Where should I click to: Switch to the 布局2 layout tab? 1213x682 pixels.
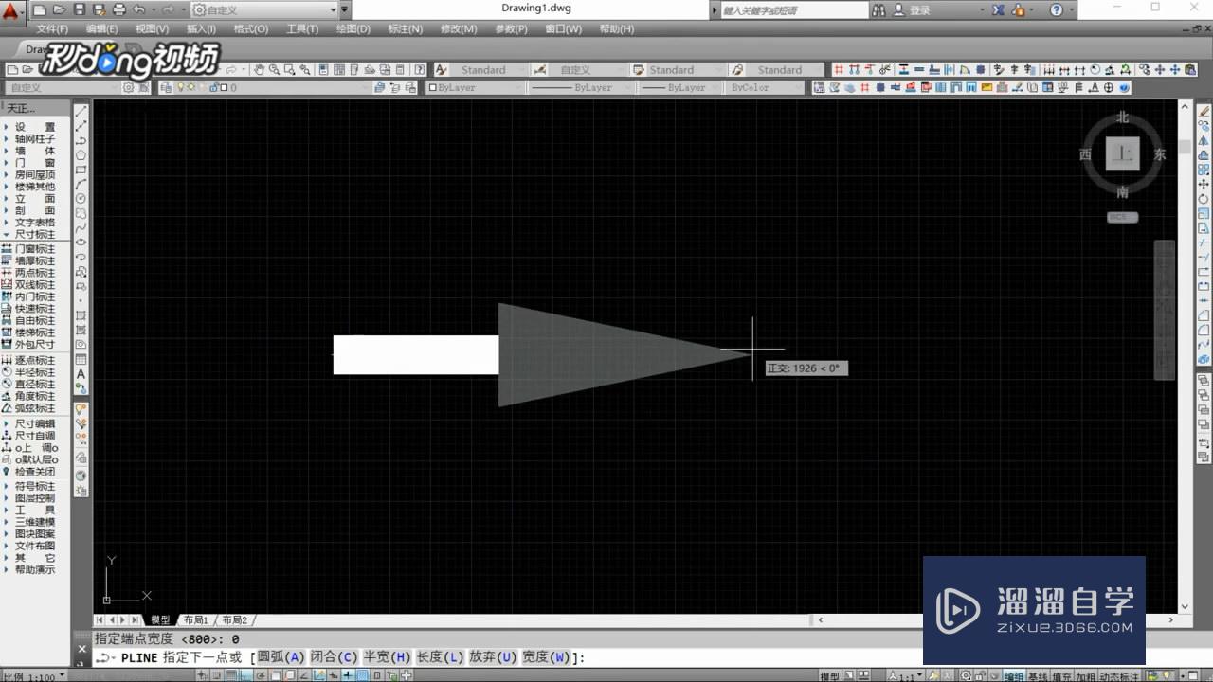click(234, 619)
